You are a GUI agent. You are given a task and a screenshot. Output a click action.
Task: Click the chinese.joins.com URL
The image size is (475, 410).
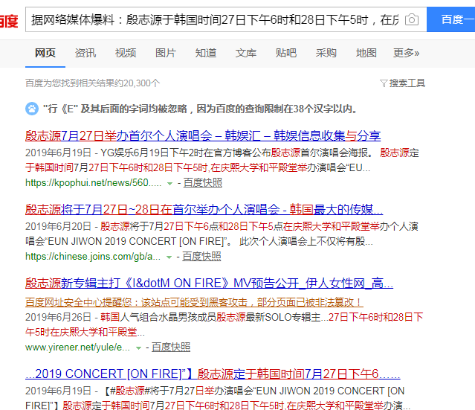(x=93, y=257)
